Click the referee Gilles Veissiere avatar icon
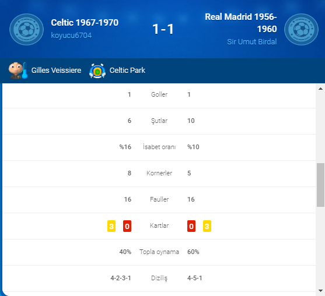 (x=18, y=71)
